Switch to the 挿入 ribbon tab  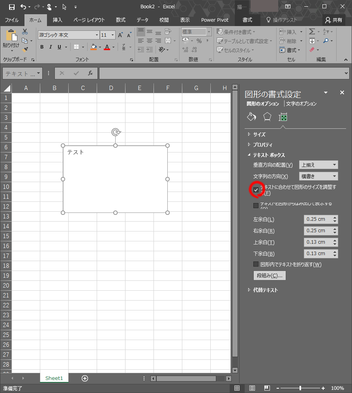57,20
